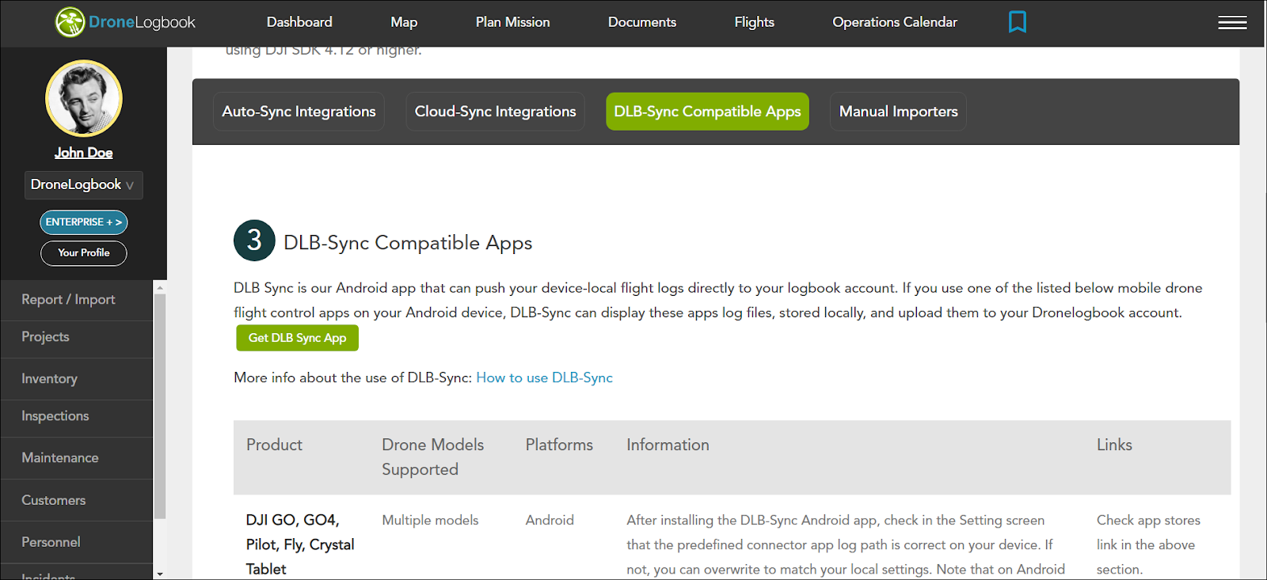Switch to the Cloud-Sync Integrations tab

[x=495, y=112]
